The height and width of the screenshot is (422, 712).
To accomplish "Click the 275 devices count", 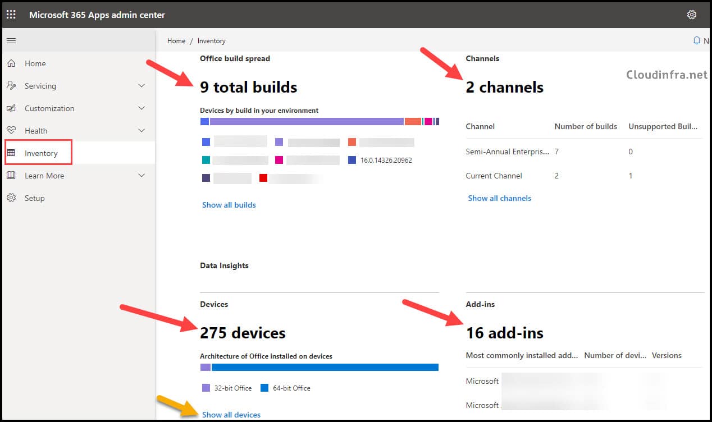I will pyautogui.click(x=243, y=333).
